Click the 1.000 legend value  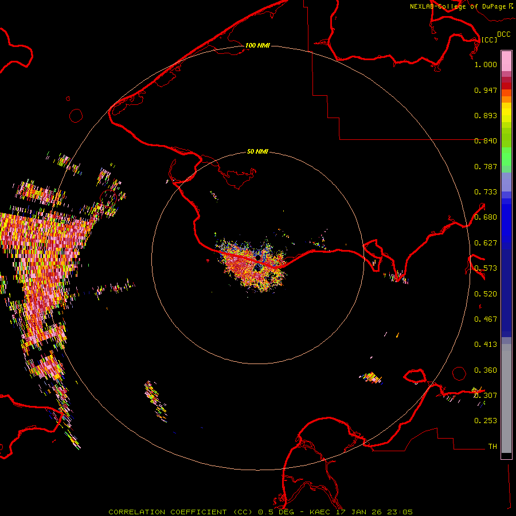(x=486, y=64)
